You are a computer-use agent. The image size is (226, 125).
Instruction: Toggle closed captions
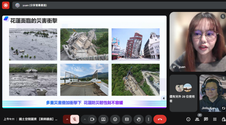(127, 119)
